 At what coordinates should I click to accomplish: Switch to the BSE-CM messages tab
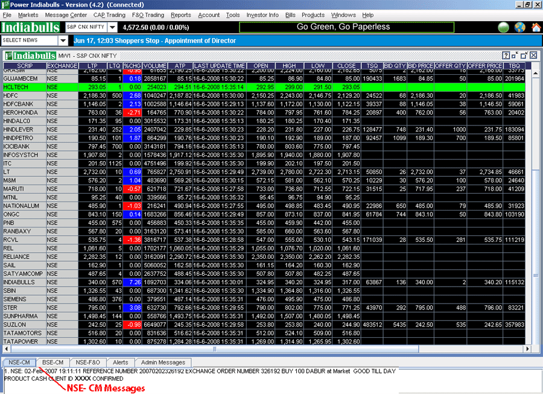[53, 362]
